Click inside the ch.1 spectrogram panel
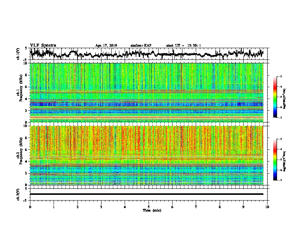Screen dimensions: 301x232 (147, 92)
